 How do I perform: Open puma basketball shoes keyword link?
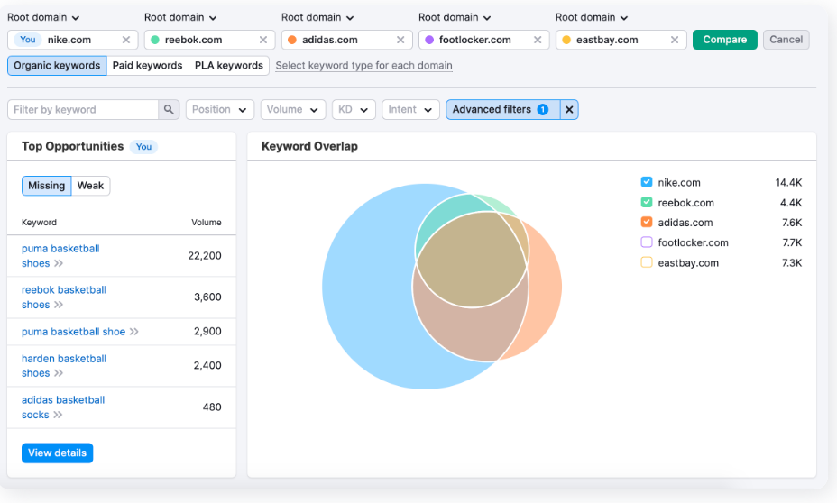(60, 256)
